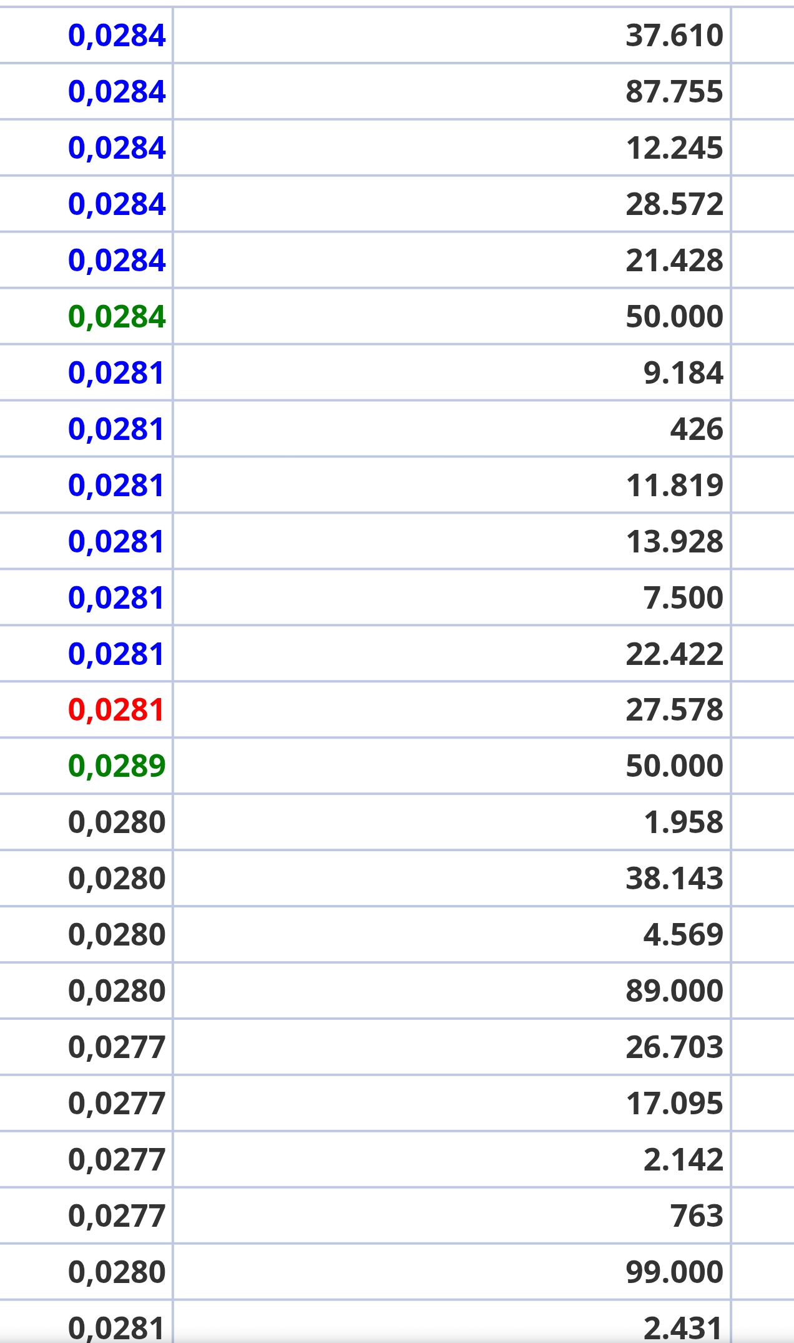794x1343 pixels.
Task: Select the quantity 26.703 cell
Action: click(451, 1047)
